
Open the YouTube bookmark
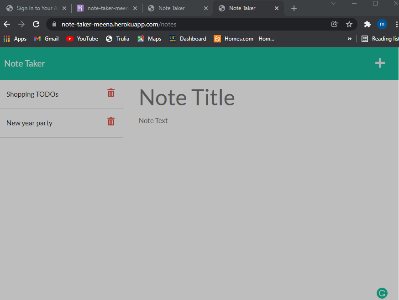click(x=82, y=39)
